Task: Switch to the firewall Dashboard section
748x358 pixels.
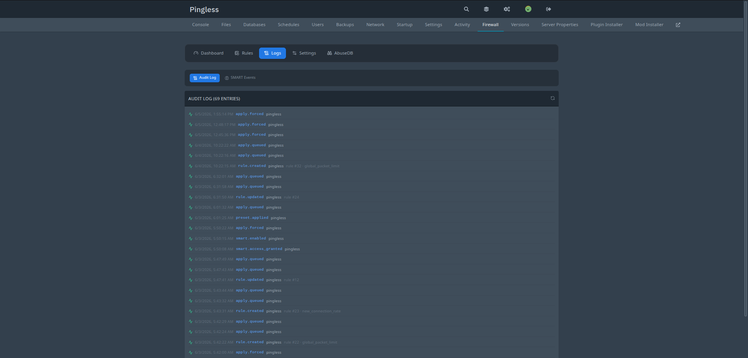Action: [x=209, y=53]
